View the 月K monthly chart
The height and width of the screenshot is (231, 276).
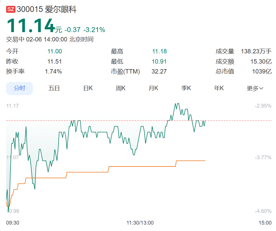[153, 88]
